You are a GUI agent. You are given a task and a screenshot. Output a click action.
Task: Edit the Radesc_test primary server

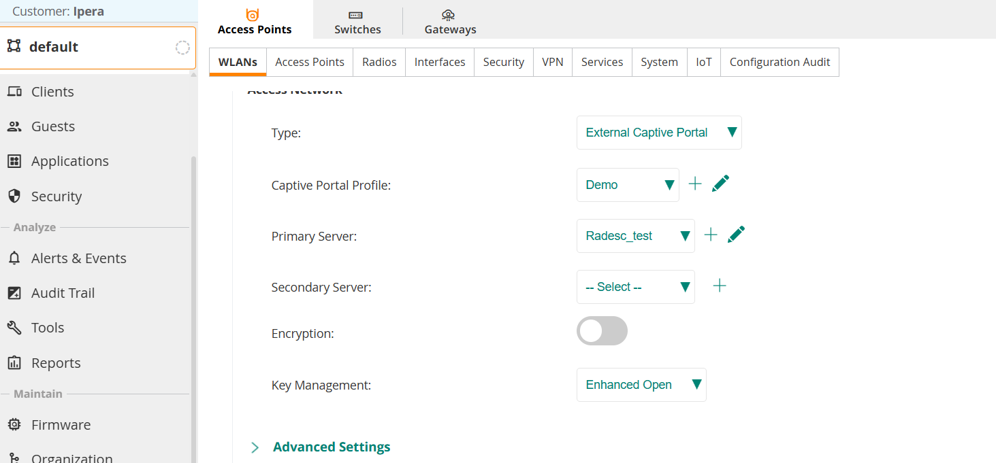point(736,235)
